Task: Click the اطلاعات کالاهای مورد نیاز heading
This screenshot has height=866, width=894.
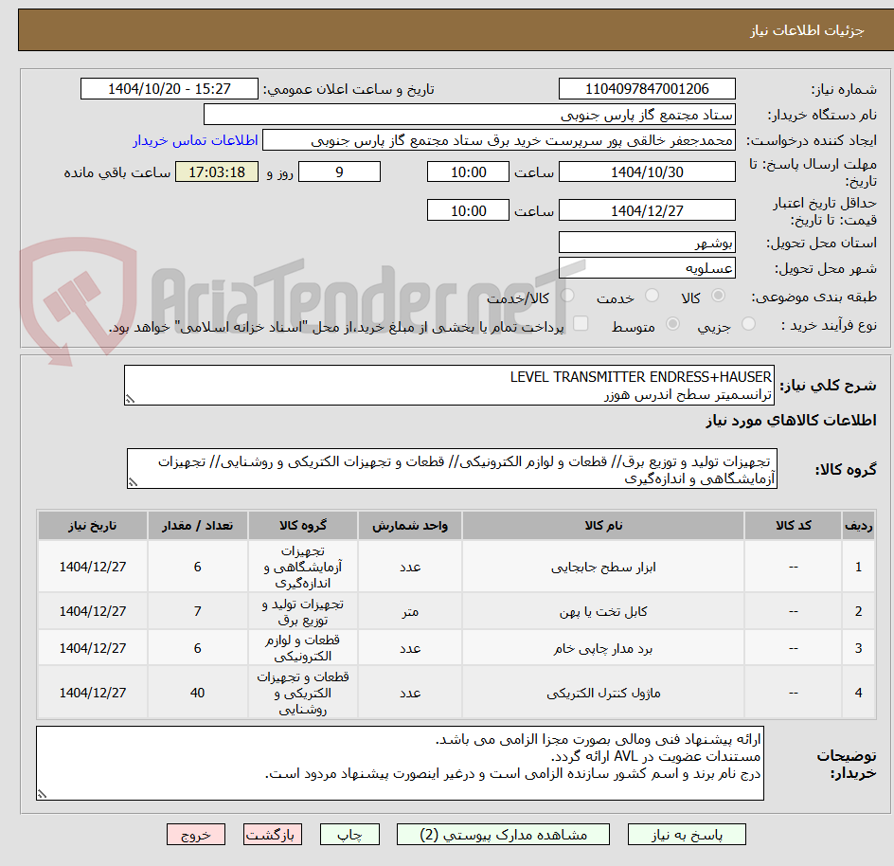Action: (791, 421)
